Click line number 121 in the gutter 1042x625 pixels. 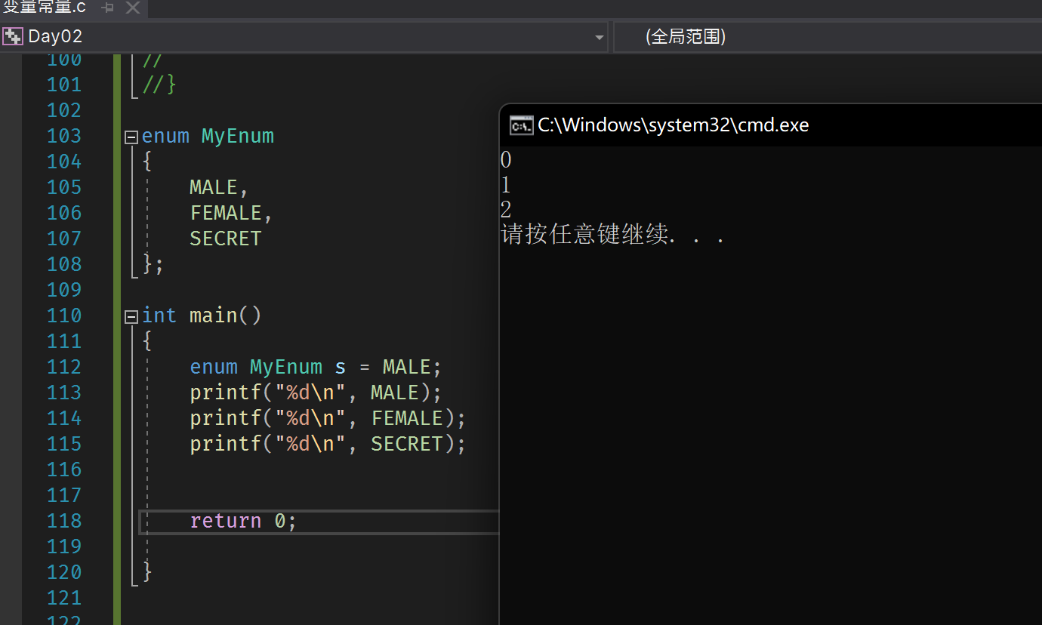[x=64, y=598]
